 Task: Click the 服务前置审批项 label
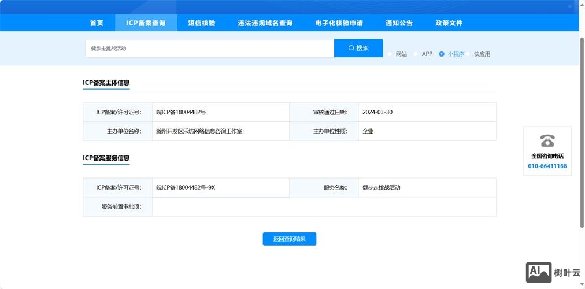[121, 206]
